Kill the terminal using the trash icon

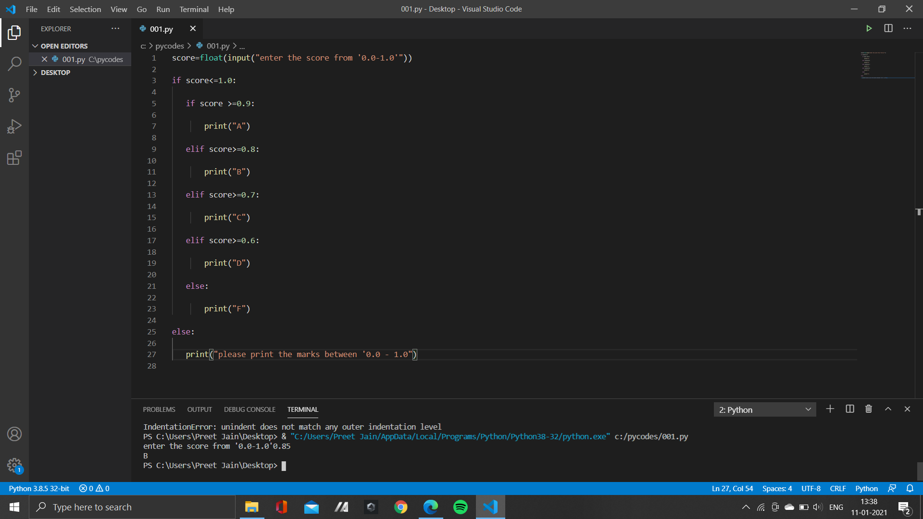[868, 409]
